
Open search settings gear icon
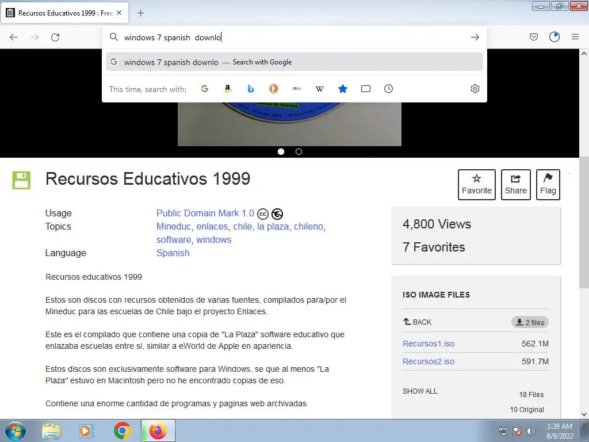[x=475, y=89]
